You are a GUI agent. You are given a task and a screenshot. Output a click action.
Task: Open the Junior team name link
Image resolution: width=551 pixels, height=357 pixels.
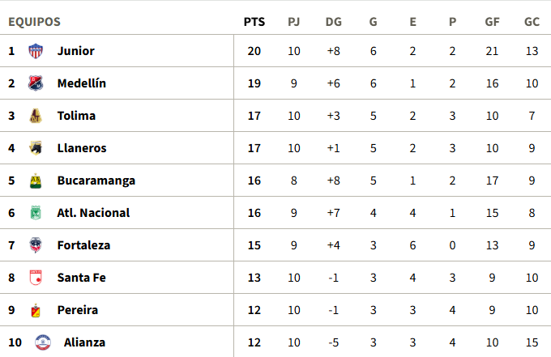[76, 51]
